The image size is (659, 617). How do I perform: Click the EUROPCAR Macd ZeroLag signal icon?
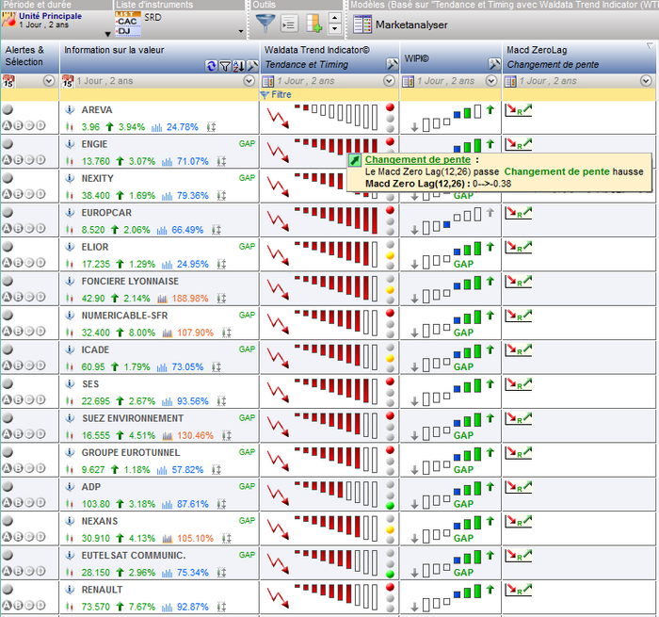518,213
